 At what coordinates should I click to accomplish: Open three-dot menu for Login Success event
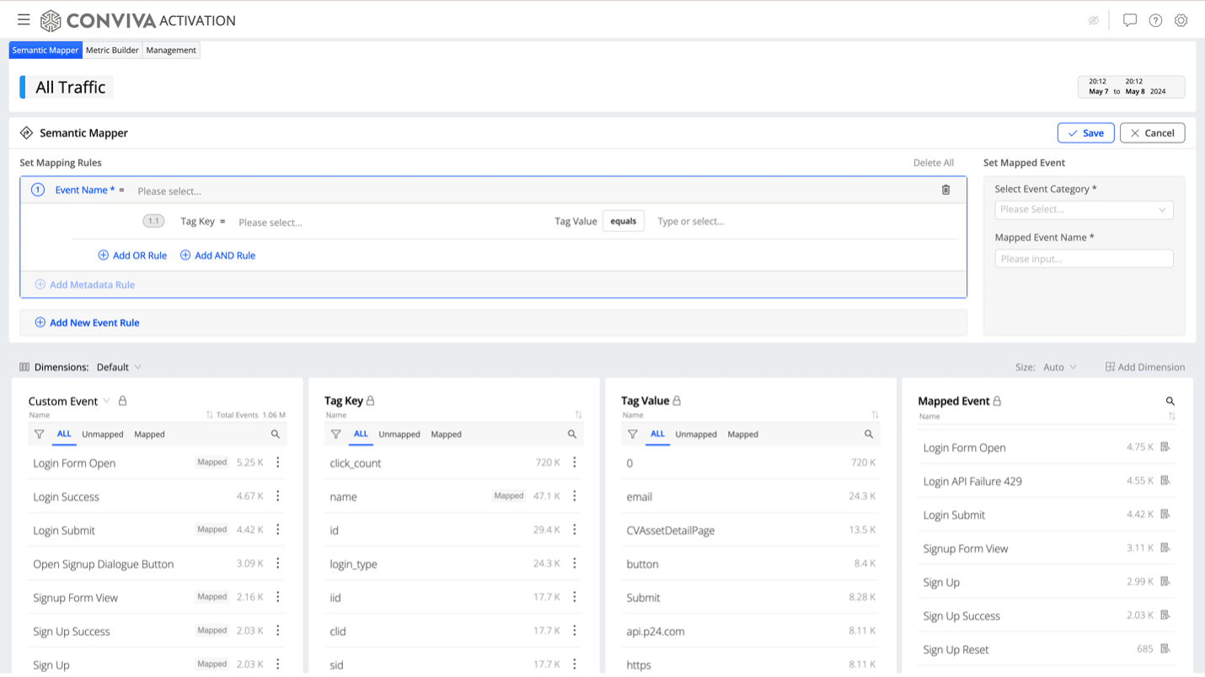(278, 497)
